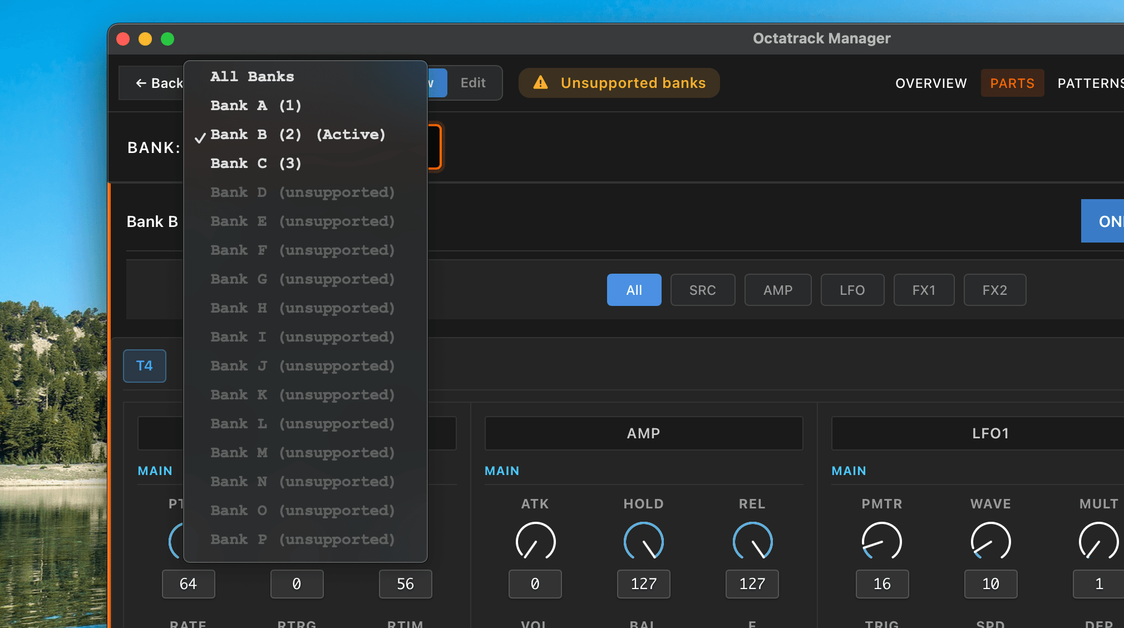Choose Bank C in the bank list
This screenshot has height=628, width=1124.
point(256,163)
